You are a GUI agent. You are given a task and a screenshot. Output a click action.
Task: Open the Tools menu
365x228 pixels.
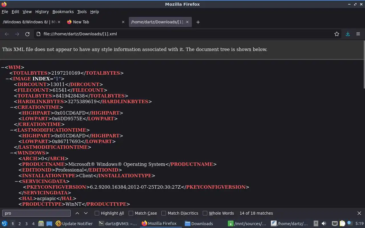tap(82, 12)
